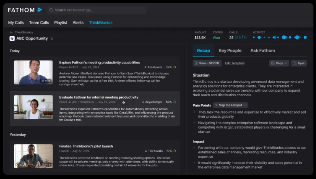This screenshot has width=316, height=179.
Task: Click the 59% talk-ratio ring icon
Action: pos(175,102)
